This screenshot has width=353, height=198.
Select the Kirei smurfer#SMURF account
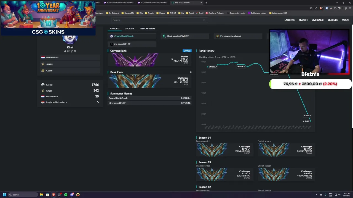tap(185, 36)
